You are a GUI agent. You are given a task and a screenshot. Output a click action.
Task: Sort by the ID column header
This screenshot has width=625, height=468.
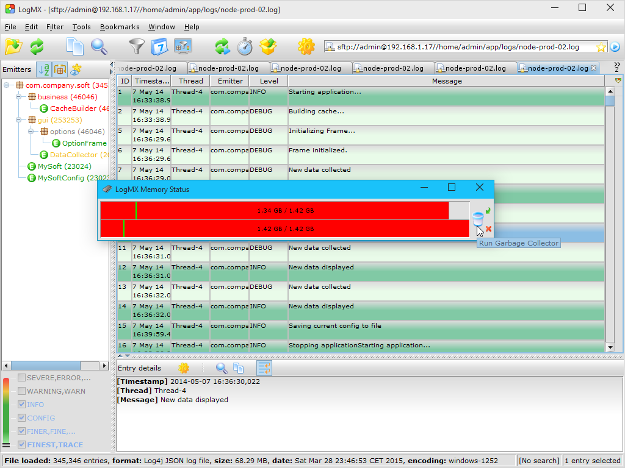[x=125, y=81]
